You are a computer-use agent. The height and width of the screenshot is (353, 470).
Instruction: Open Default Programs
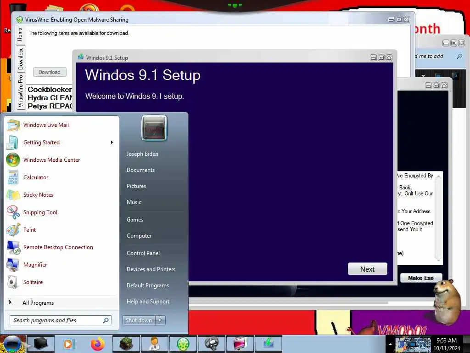148,285
